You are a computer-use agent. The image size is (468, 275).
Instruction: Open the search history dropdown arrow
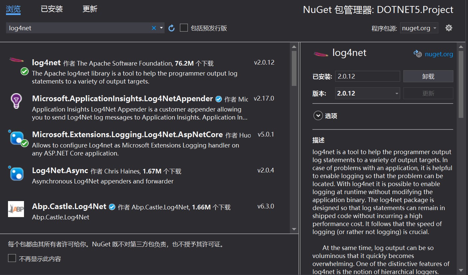(162, 28)
